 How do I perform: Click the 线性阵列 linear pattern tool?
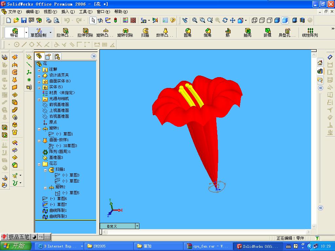pos(310,33)
